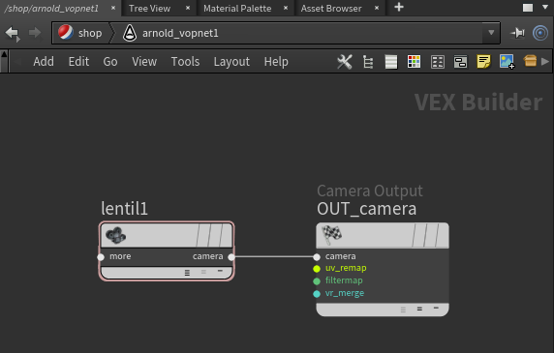Click the more input connector on lentil1

pyautogui.click(x=101, y=257)
